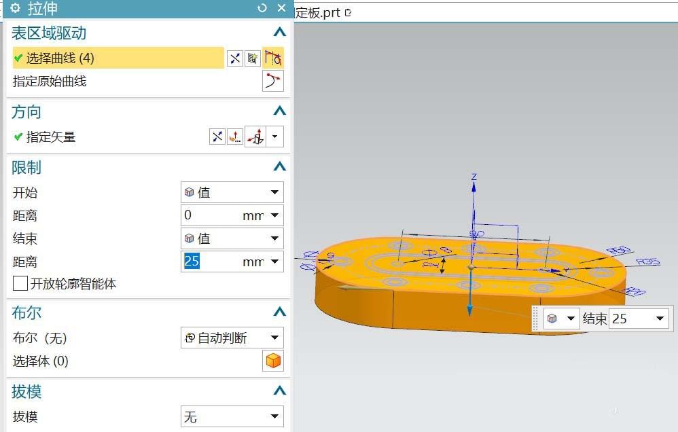Click the dialog reset arrow button

(x=262, y=8)
